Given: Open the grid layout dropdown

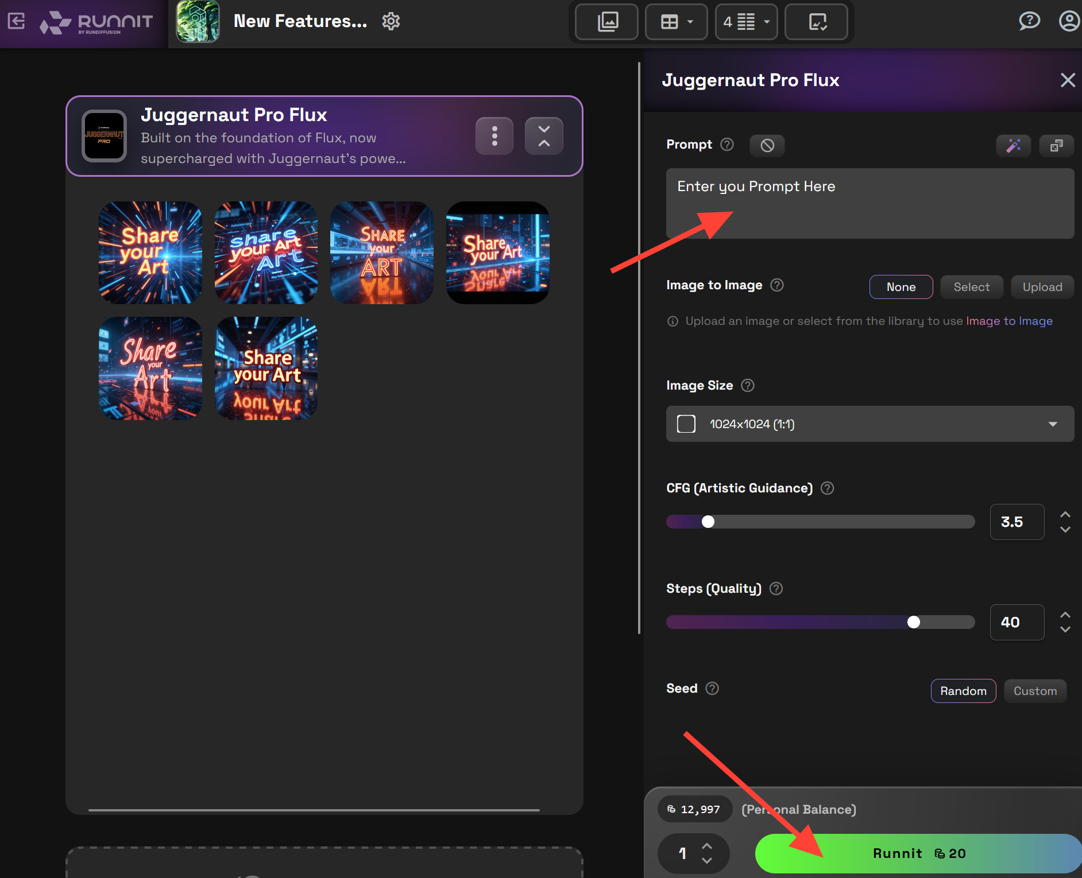Looking at the screenshot, I should (x=677, y=22).
